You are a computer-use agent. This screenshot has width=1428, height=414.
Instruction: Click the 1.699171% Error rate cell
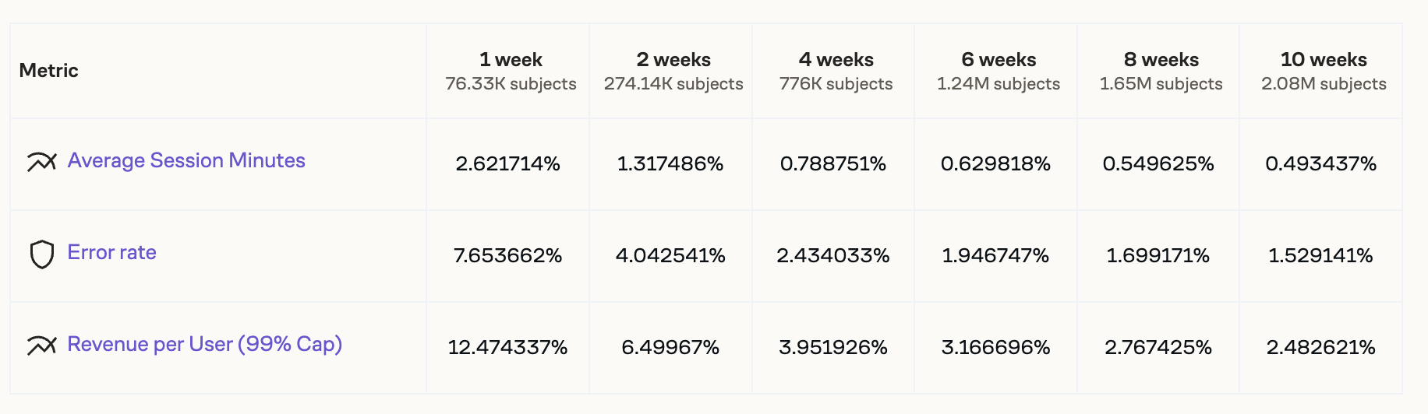pyautogui.click(x=1158, y=255)
